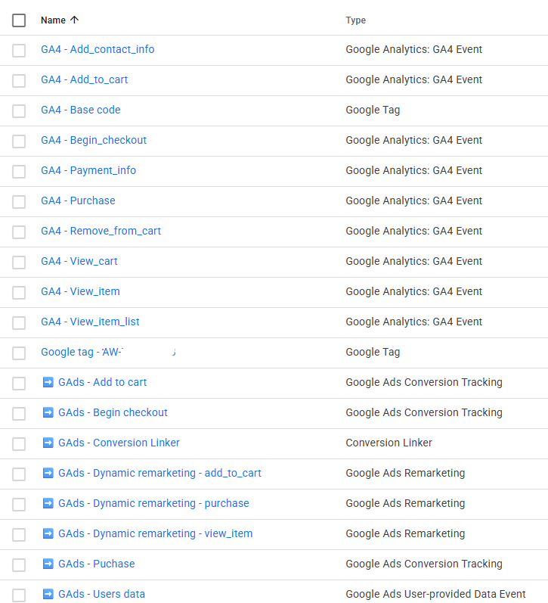548x603 pixels.
Task: Select checkbox for Dynamic remarketing - view_item
Action: pos(19,535)
